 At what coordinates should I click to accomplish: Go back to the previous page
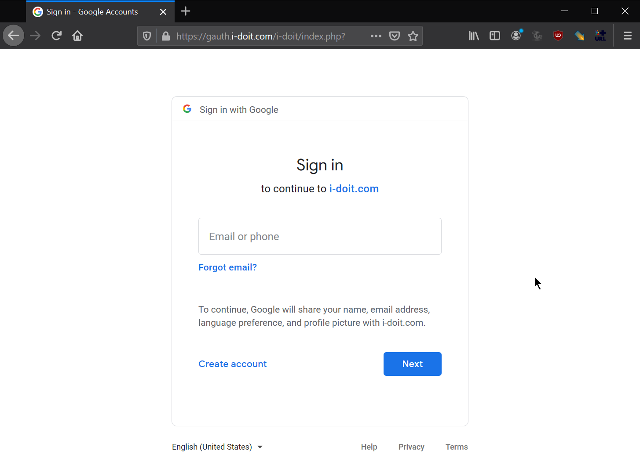point(14,36)
